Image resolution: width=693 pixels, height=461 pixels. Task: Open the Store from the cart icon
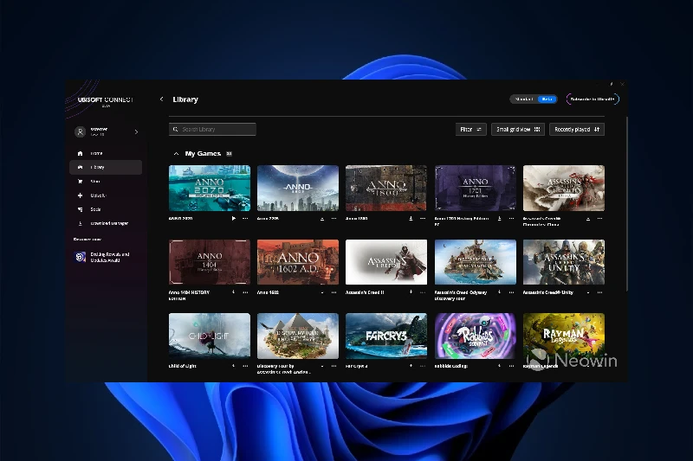point(81,182)
